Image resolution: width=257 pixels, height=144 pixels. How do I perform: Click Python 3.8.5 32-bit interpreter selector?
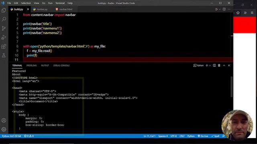pyautogui.click(x=11, y=136)
